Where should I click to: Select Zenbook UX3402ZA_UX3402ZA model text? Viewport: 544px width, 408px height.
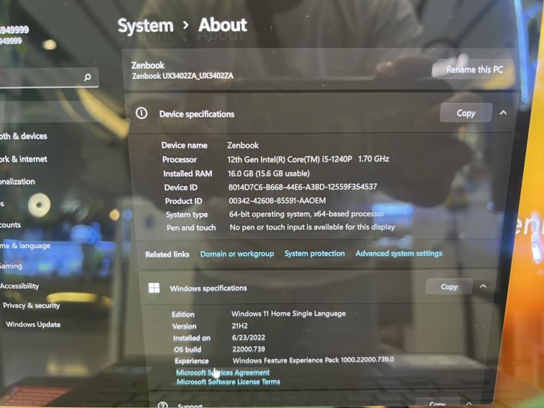coord(182,75)
